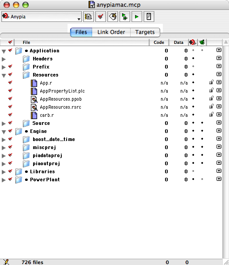Screen dimensions: 229x265
Task: Open the Anypia target dropdown
Action: click(42, 17)
